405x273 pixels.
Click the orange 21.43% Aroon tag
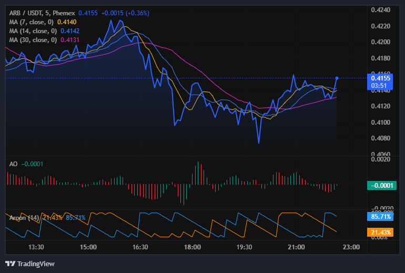tap(379, 232)
